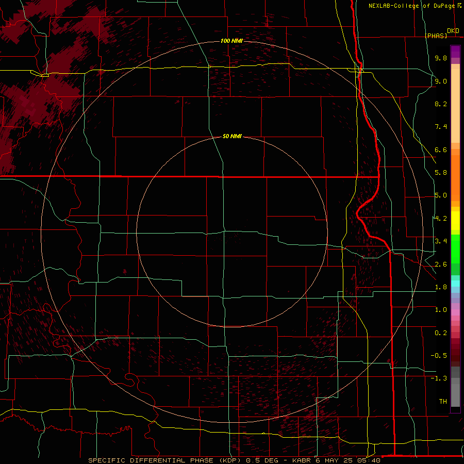Click the 7.4 scale value

[441, 127]
